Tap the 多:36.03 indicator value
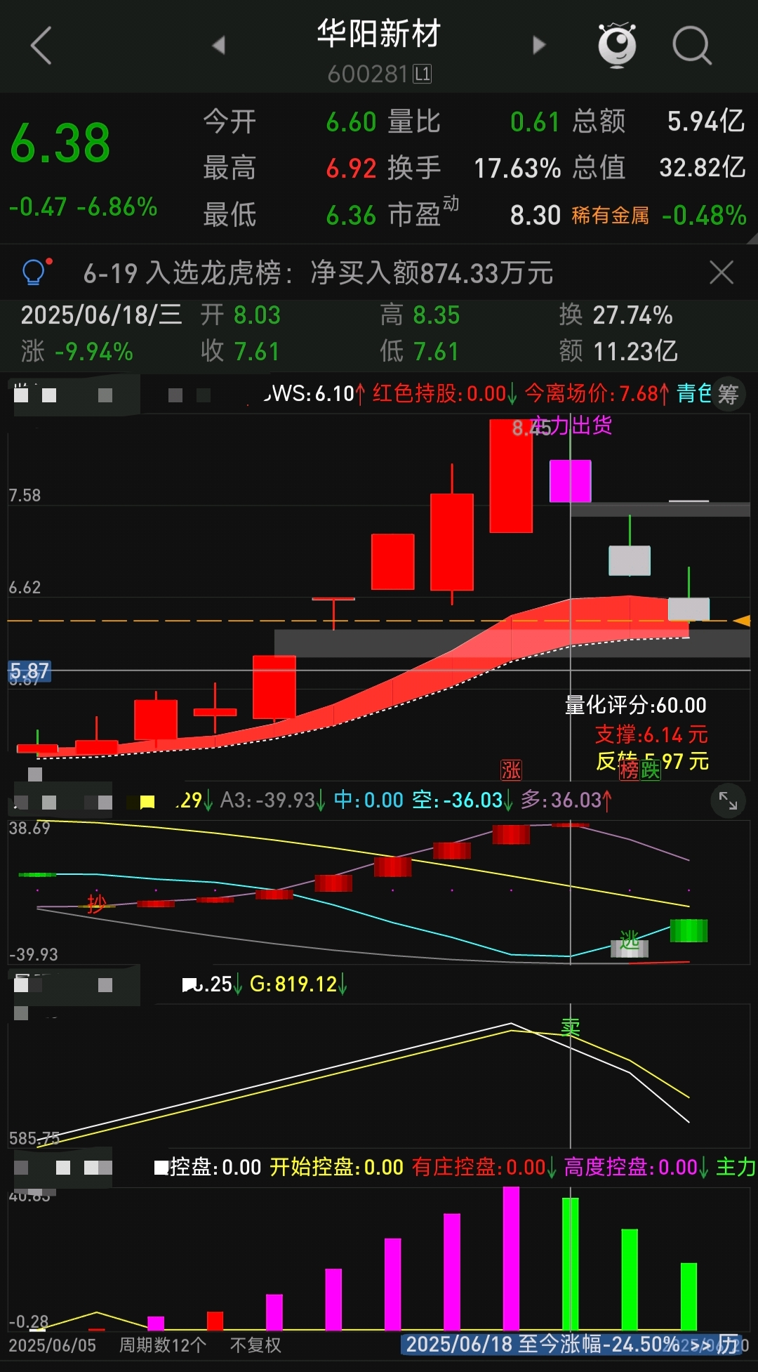Screen dimensions: 758x1372 coord(566,800)
